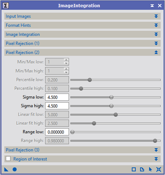Click the Sigma low slider handle
The width and height of the screenshot is (165, 175).
pyautogui.click(x=111, y=97)
